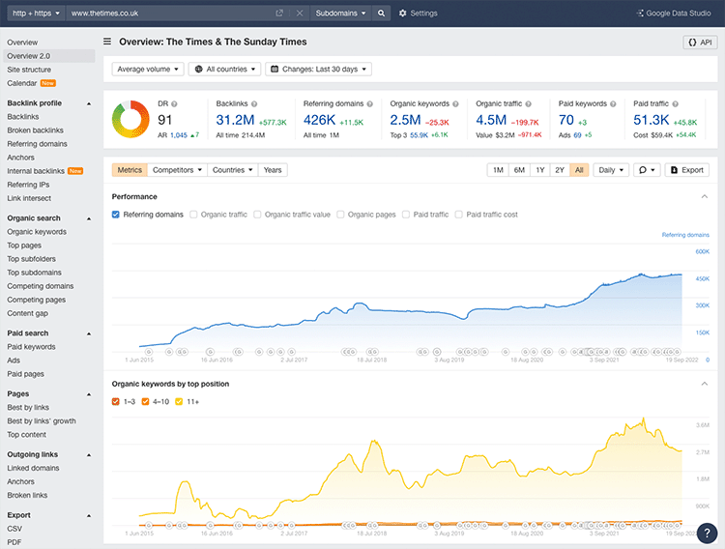Open the protocol http + https dropdown

coord(37,14)
